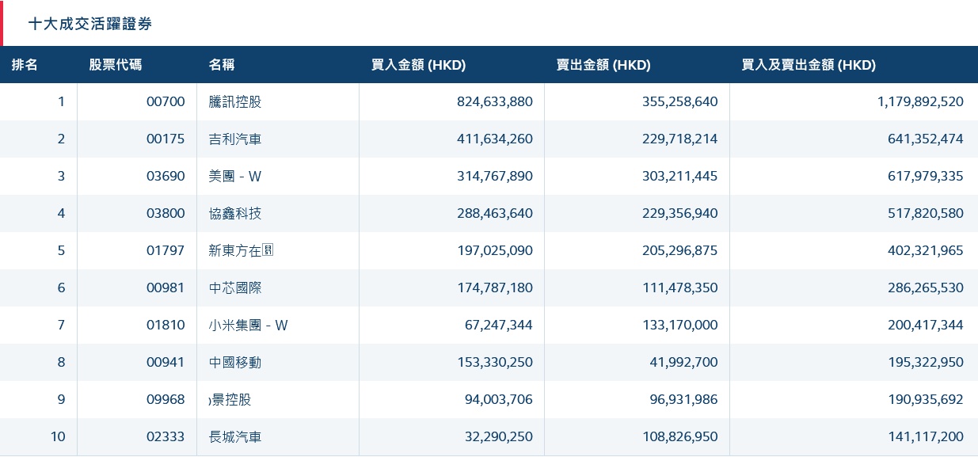Image resolution: width=978 pixels, height=457 pixels.
Task: Click total amount 517,820,580
Action: (926, 213)
